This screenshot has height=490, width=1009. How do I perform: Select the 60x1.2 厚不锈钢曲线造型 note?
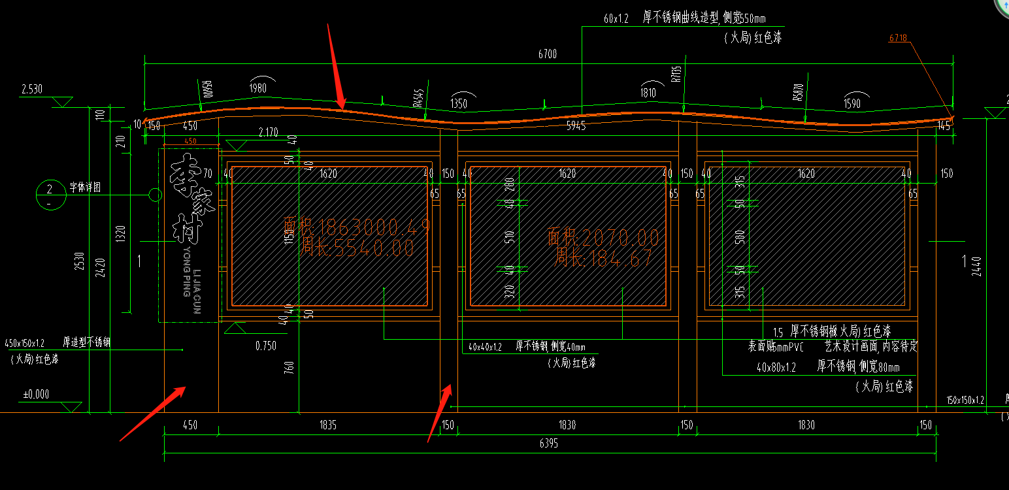pyautogui.click(x=684, y=18)
